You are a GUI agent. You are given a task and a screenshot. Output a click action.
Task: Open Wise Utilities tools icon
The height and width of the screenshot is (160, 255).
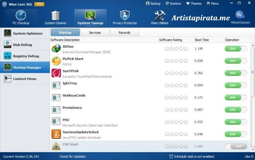[x=160, y=15]
